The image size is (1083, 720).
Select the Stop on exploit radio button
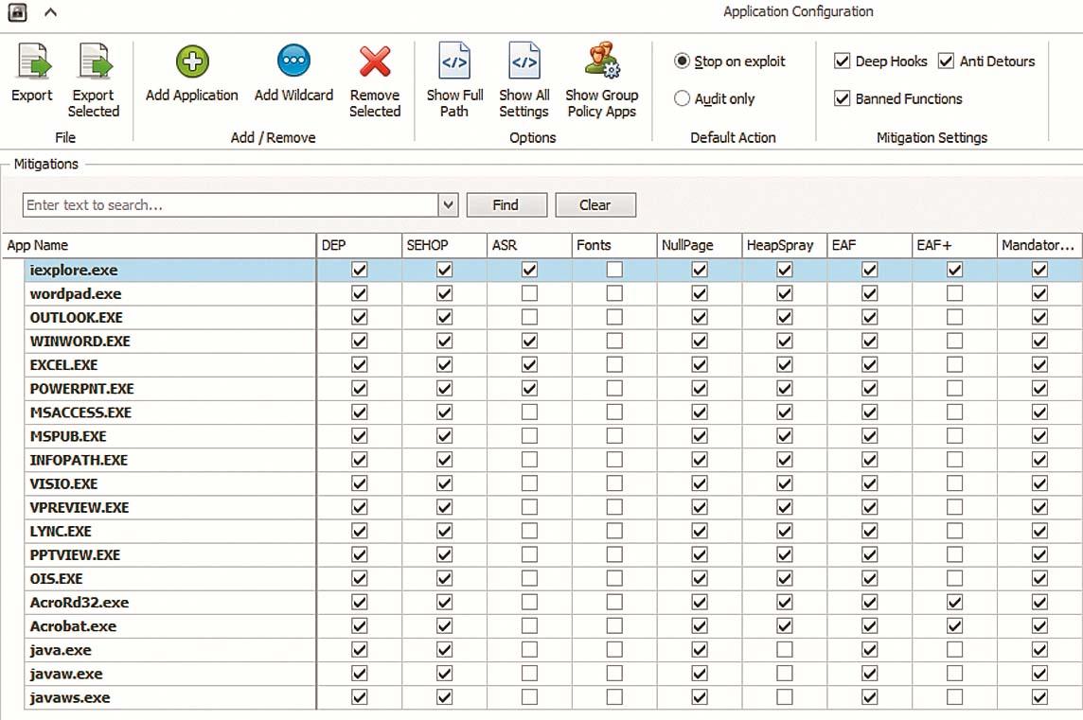tap(683, 61)
